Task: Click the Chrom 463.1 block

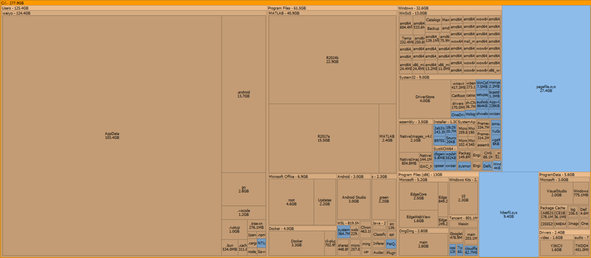Action: pos(365,230)
